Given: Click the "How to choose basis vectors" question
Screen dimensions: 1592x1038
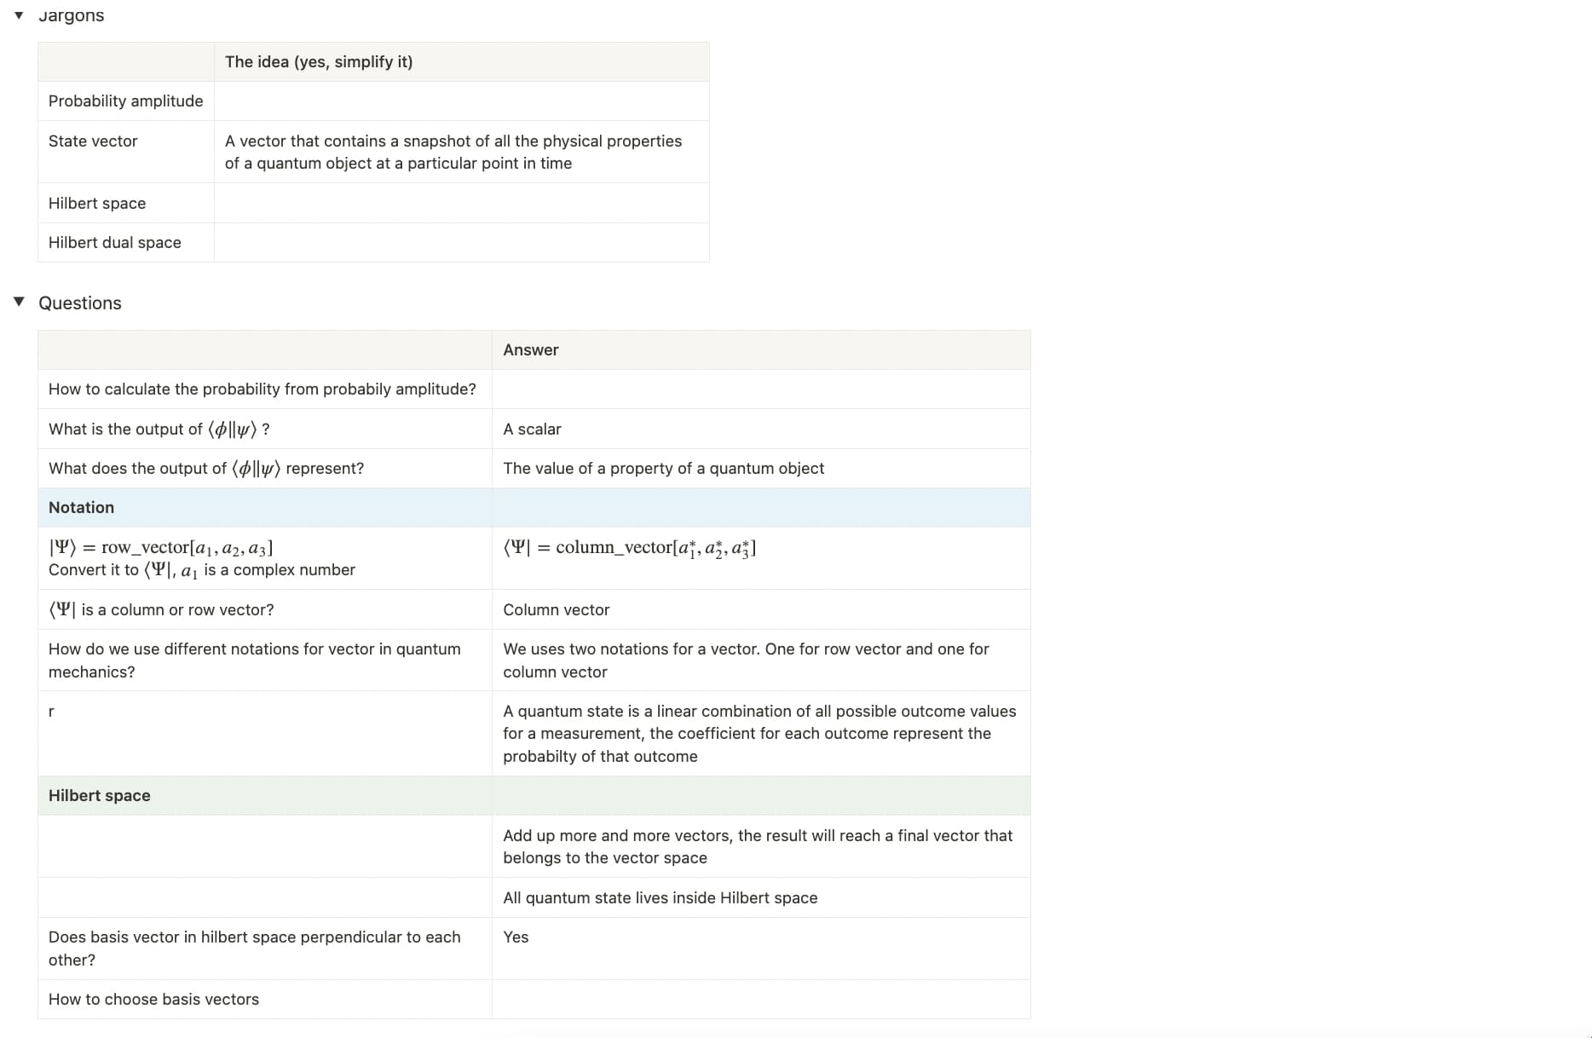Looking at the screenshot, I should point(154,1000).
